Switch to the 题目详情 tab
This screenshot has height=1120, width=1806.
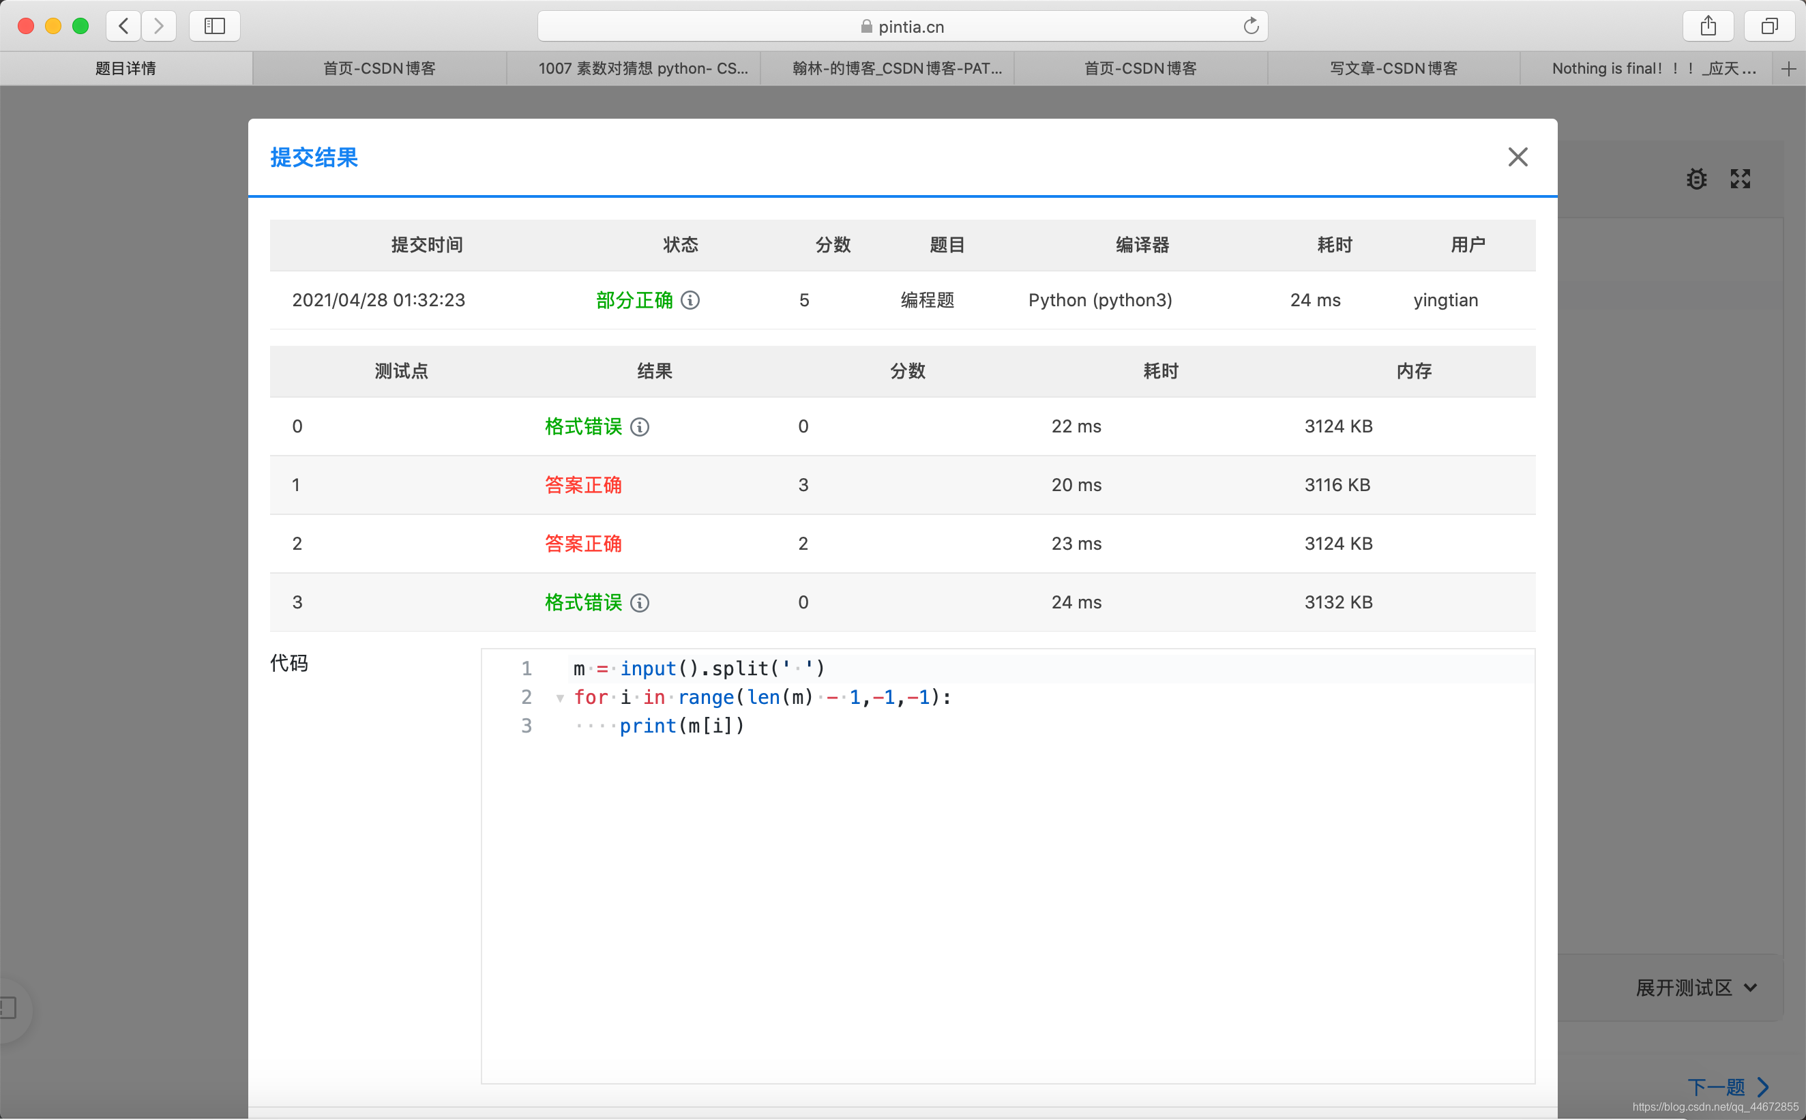[x=126, y=69]
